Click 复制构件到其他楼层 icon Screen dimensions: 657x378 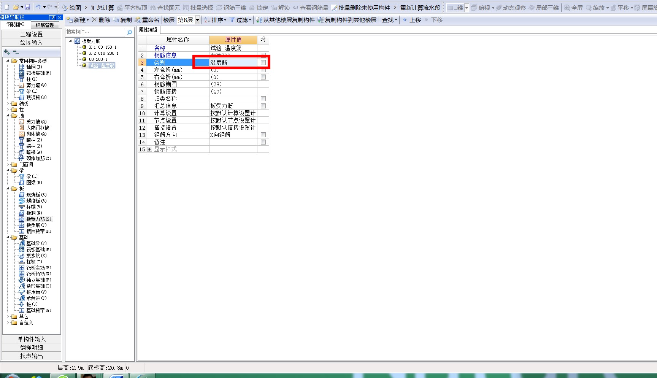point(321,20)
